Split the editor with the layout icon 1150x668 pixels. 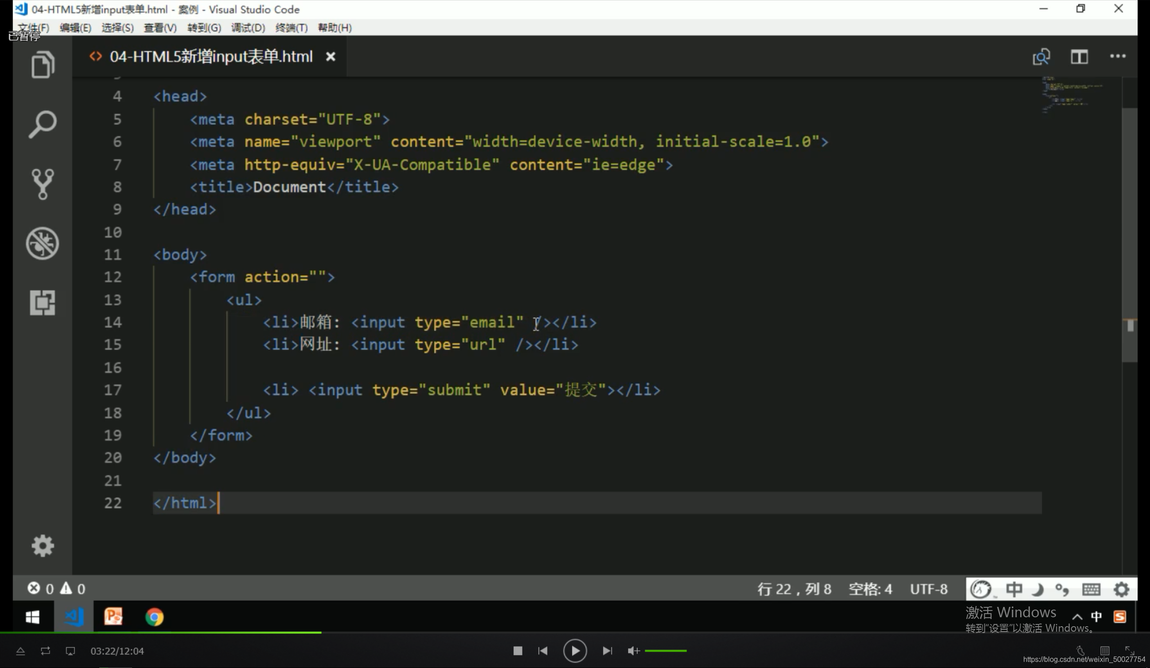[x=1079, y=57]
